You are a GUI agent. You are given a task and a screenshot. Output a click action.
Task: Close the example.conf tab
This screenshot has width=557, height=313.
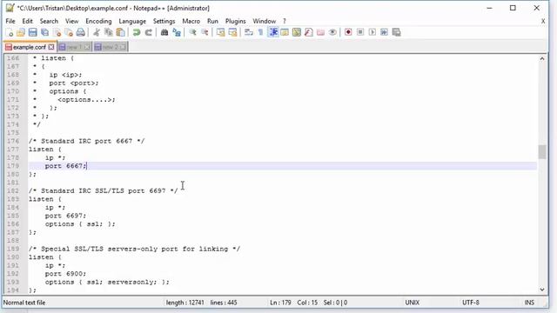[51, 47]
